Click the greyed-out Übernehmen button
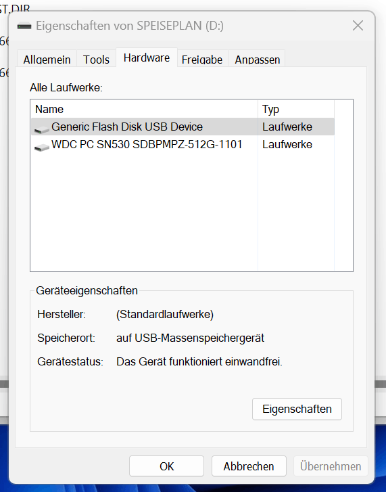This screenshot has width=386, height=492. pyautogui.click(x=331, y=466)
